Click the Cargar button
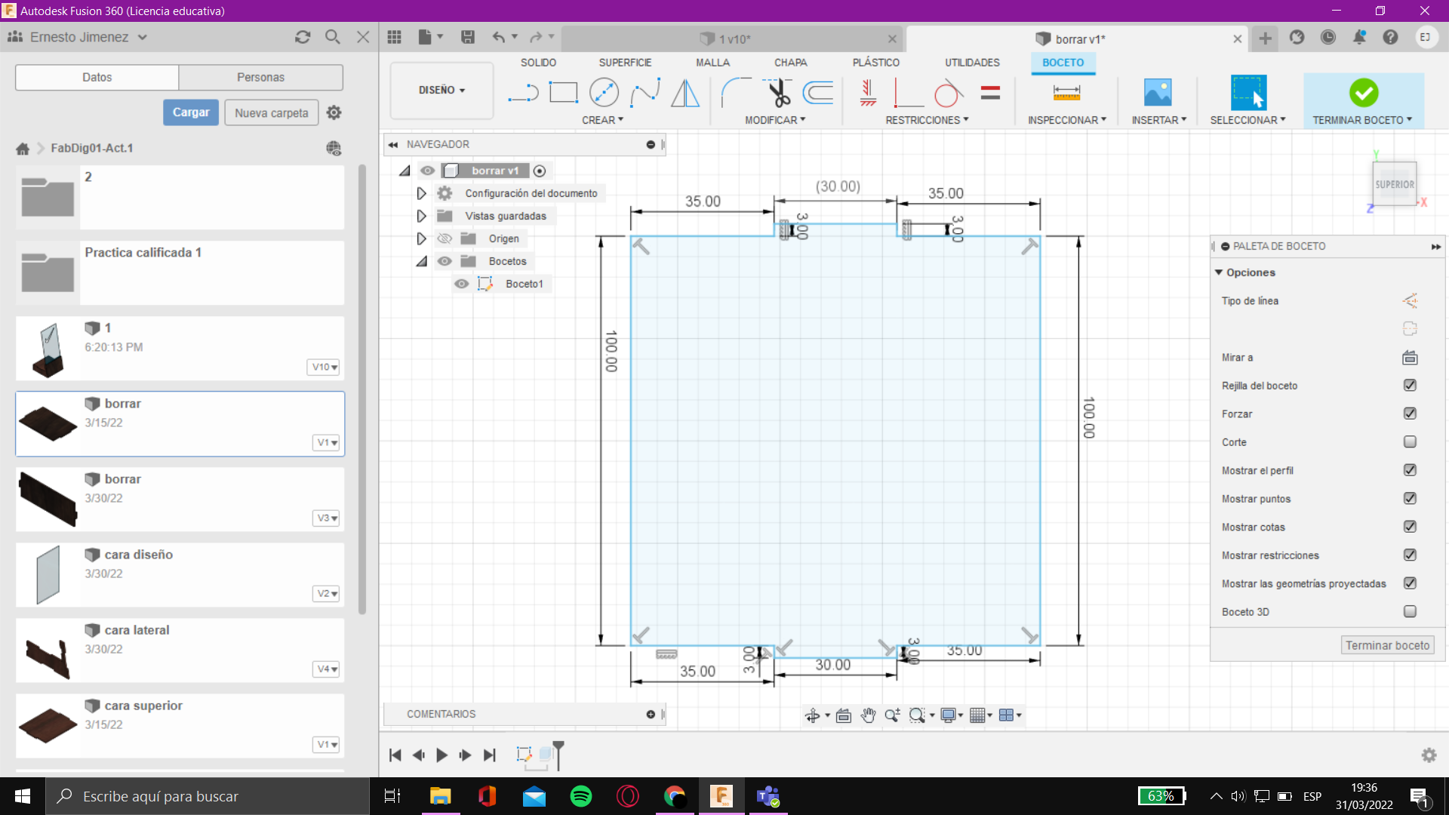Image resolution: width=1449 pixels, height=815 pixels. [191, 112]
